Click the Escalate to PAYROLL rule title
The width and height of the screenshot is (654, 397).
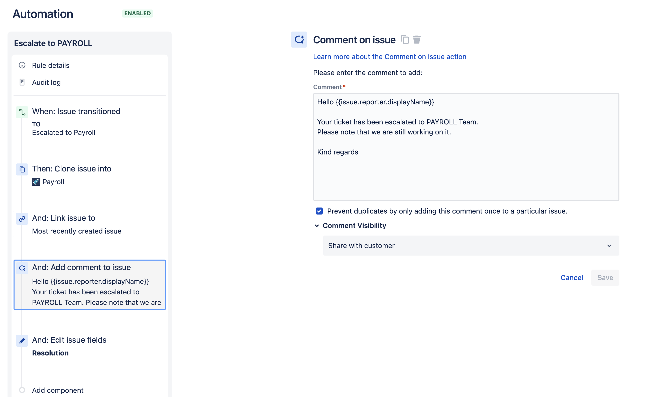pyautogui.click(x=53, y=43)
